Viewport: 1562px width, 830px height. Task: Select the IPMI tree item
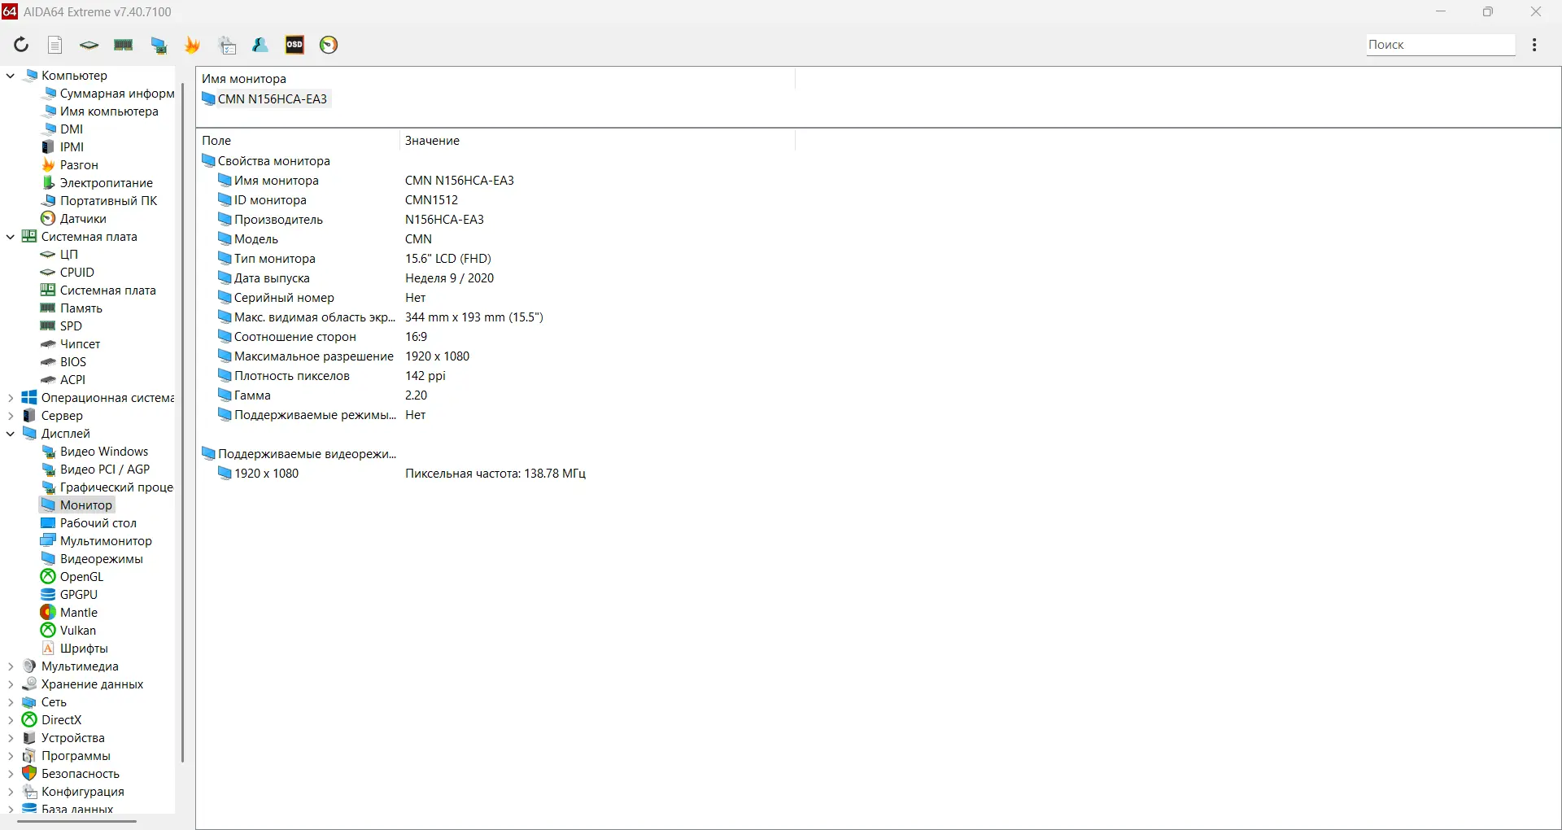pos(63,147)
